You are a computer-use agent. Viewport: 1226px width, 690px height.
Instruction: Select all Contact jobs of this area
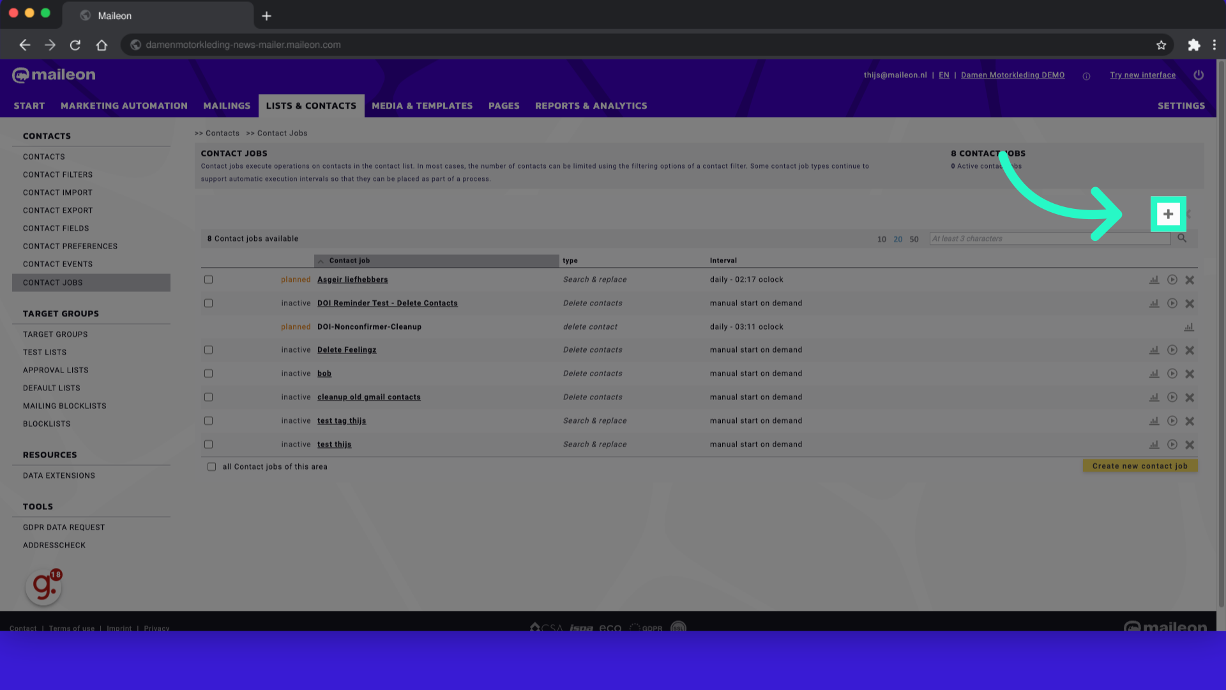[x=211, y=467]
